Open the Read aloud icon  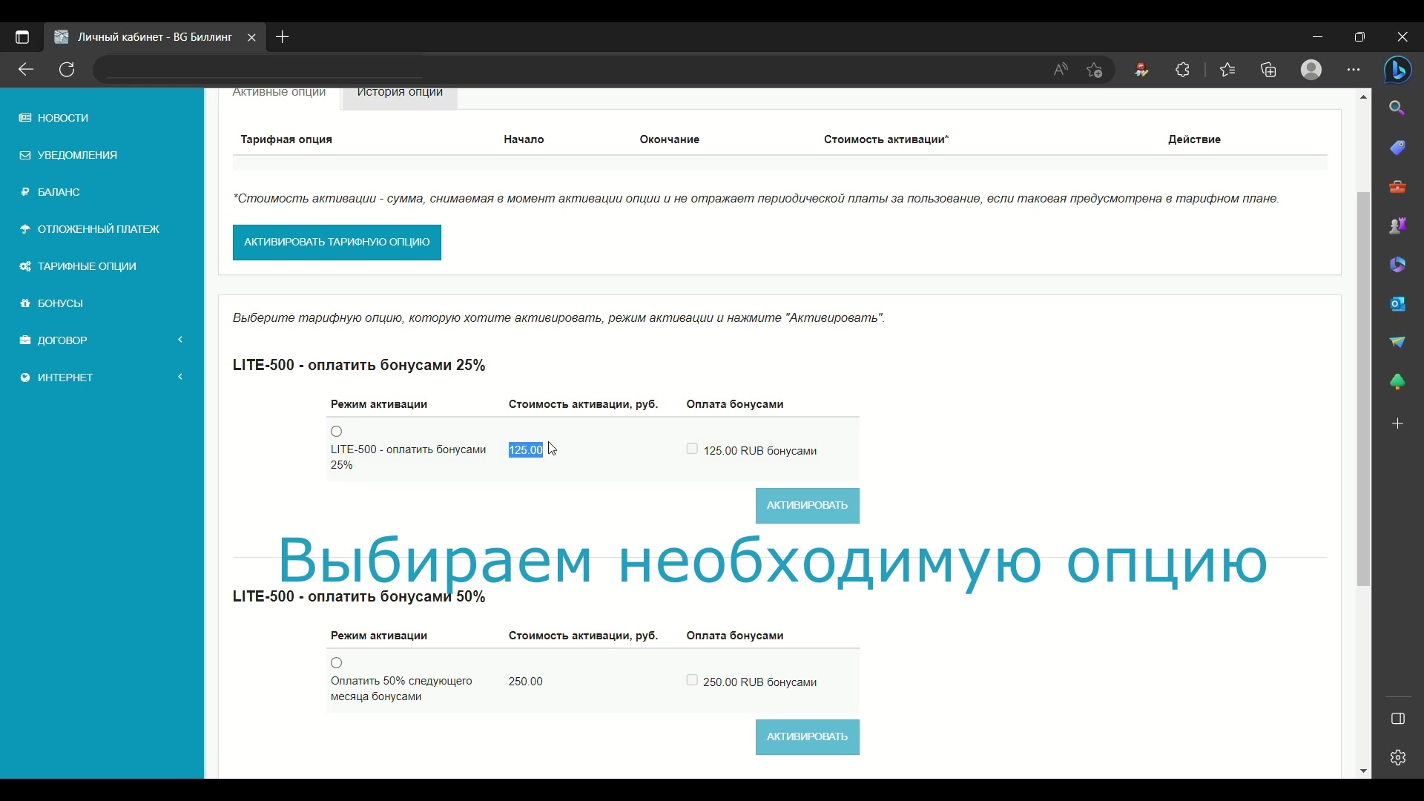click(x=1061, y=70)
